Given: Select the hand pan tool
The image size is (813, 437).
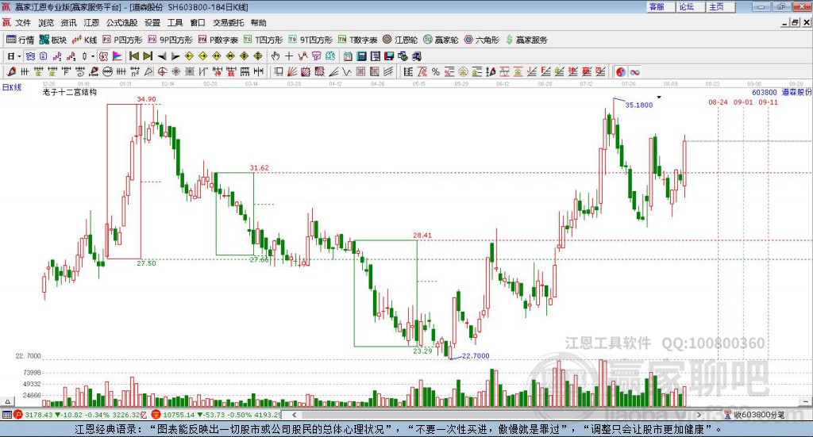Looking at the screenshot, I should pyautogui.click(x=275, y=56).
